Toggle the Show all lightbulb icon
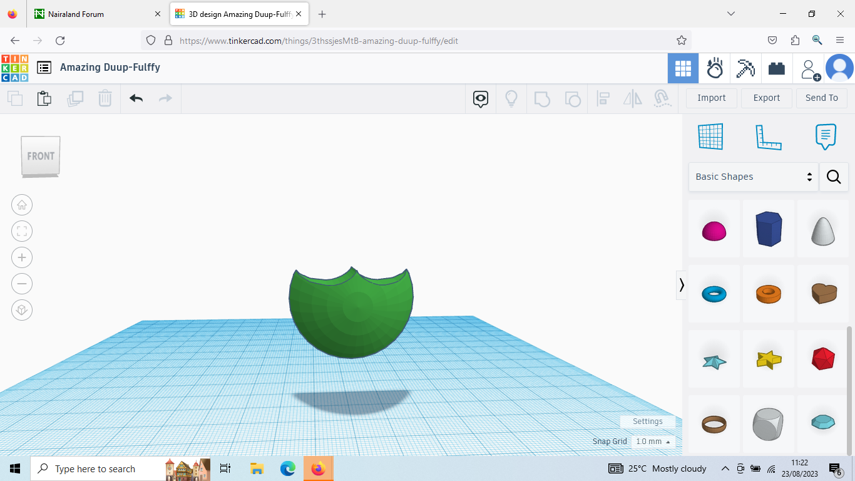Image resolution: width=855 pixels, height=481 pixels. pos(511,99)
